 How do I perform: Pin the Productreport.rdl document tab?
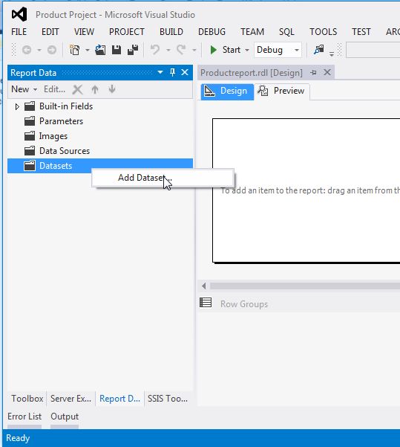[313, 73]
